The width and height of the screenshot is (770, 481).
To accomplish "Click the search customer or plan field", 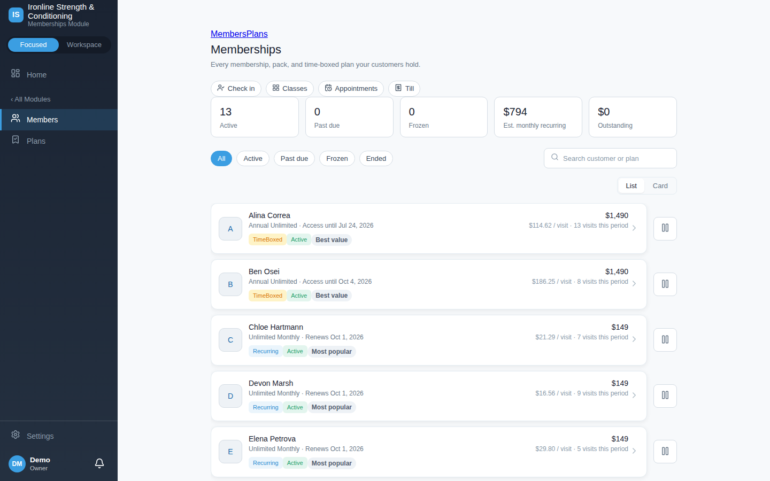I will 610,158.
